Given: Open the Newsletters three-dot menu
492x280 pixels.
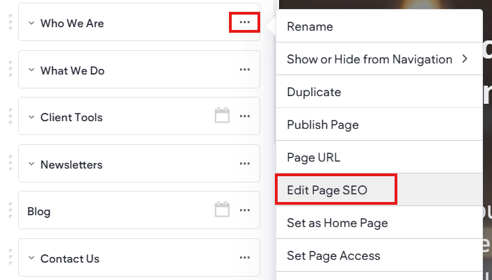Looking at the screenshot, I should coord(244,164).
